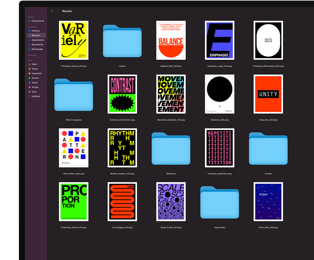Click the back navigation chevron
The width and height of the screenshot is (314, 260).
point(52,11)
